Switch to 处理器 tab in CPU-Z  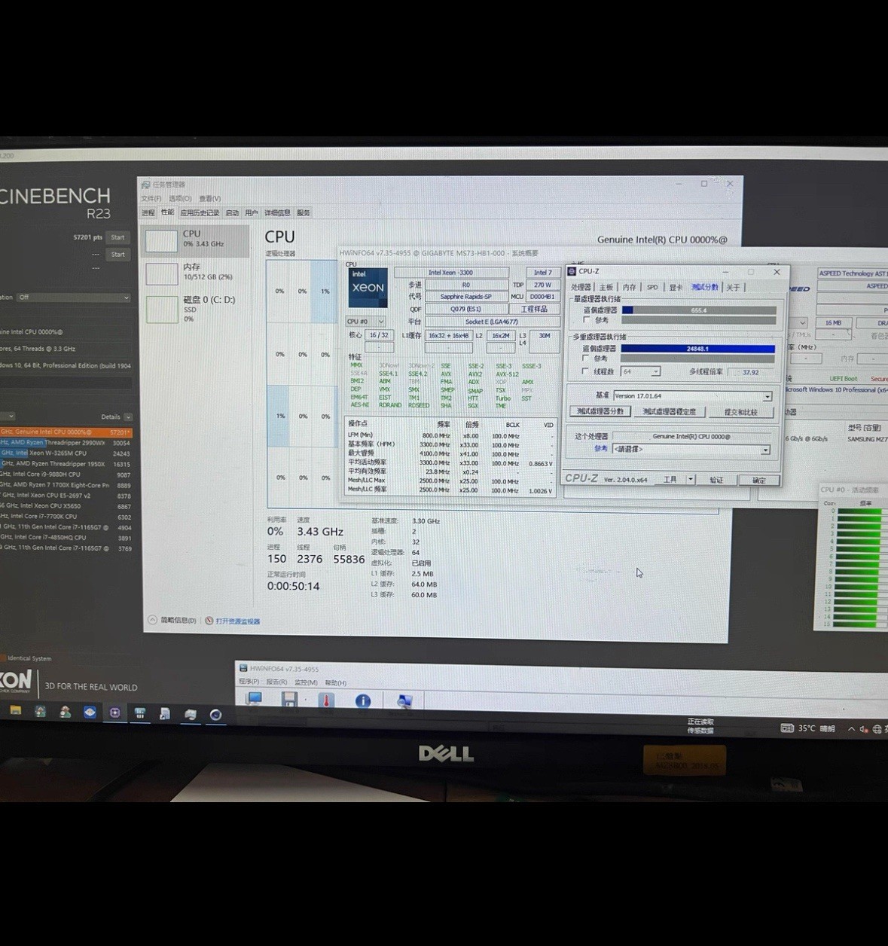581,287
